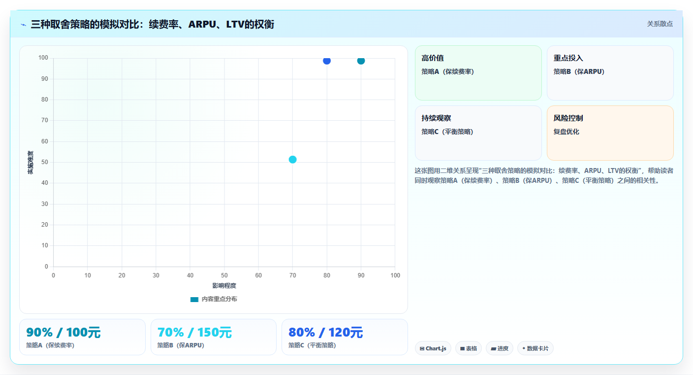Toggle the 内容重点分布 legend swatch
The image size is (693, 375).
tap(194, 299)
